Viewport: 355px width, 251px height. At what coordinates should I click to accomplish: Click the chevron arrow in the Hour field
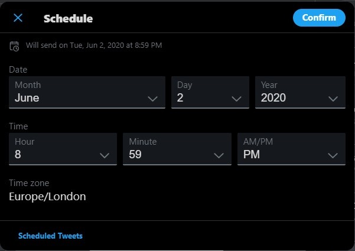(x=105, y=155)
